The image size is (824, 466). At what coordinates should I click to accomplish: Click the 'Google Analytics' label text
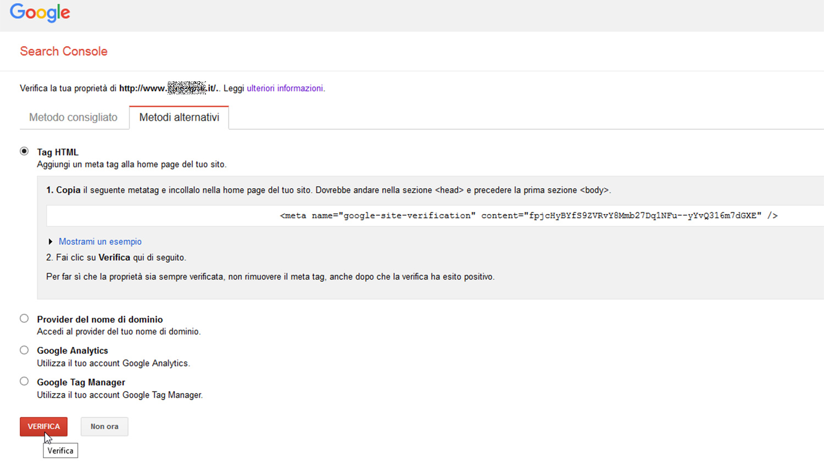73,351
